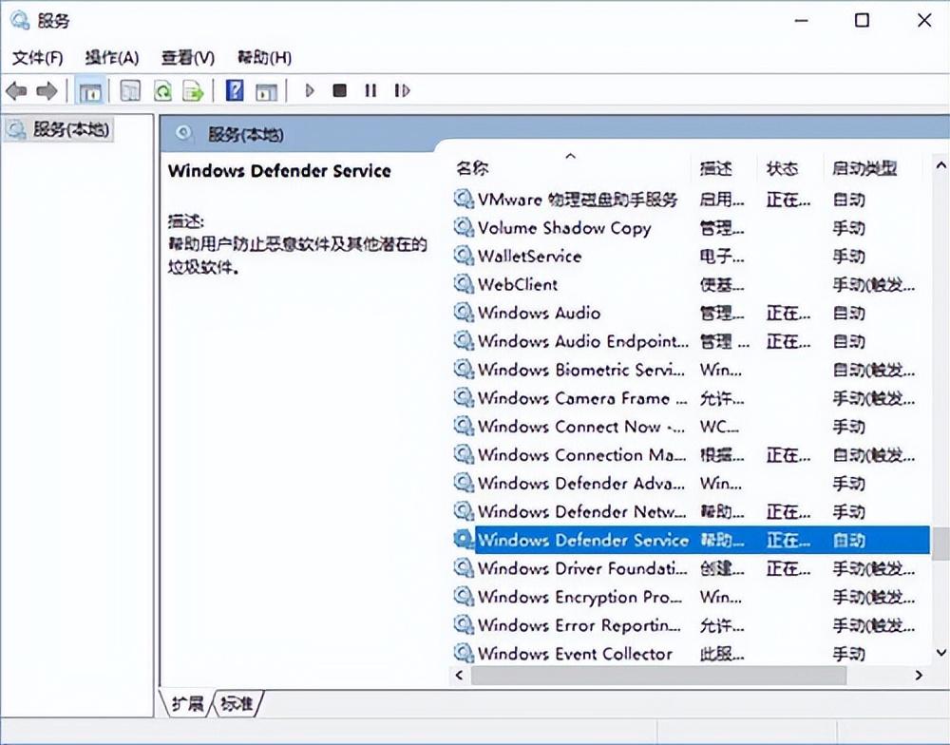Click the vertical scrollbar up arrow

tap(940, 165)
